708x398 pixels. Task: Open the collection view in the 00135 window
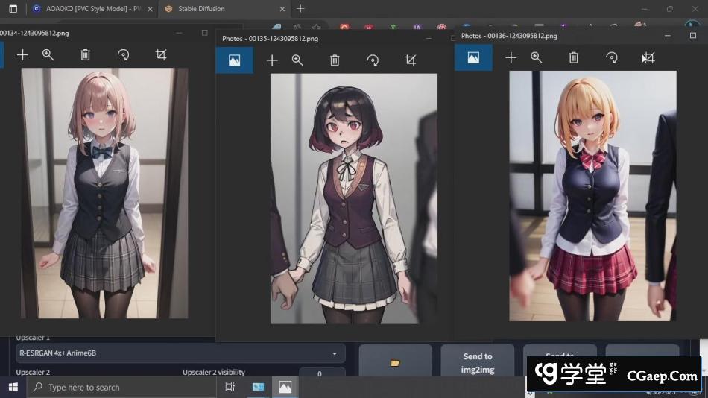pyautogui.click(x=234, y=60)
